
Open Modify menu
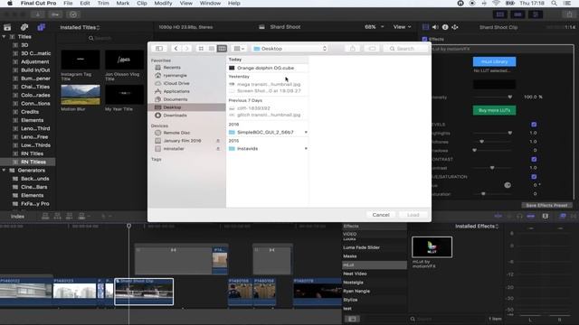(x=163, y=4)
